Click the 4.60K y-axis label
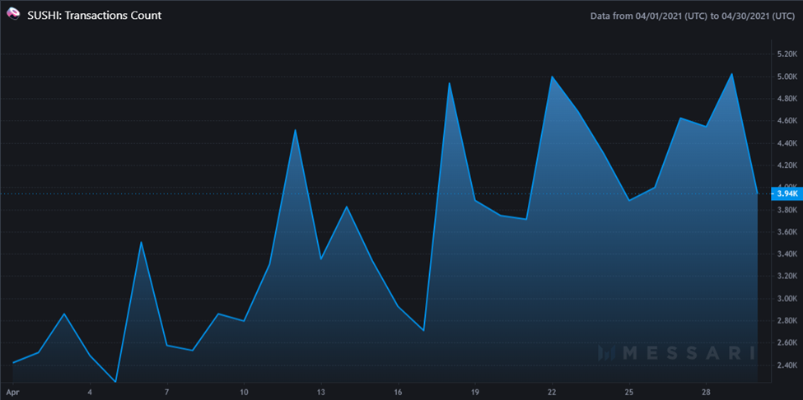 pos(787,121)
